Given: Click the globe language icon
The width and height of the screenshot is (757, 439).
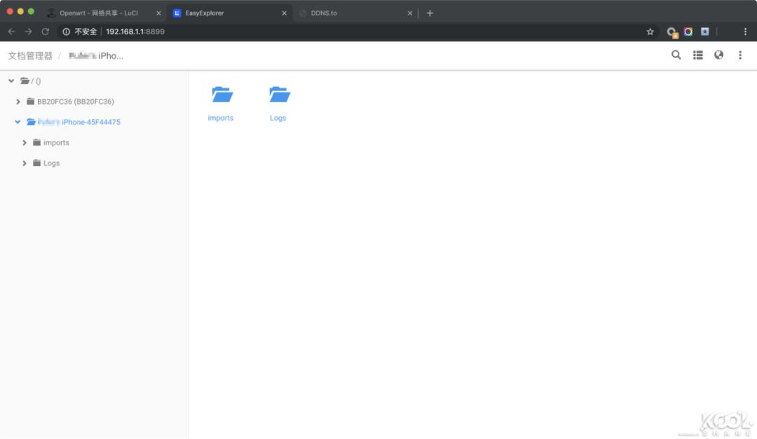Looking at the screenshot, I should point(719,55).
